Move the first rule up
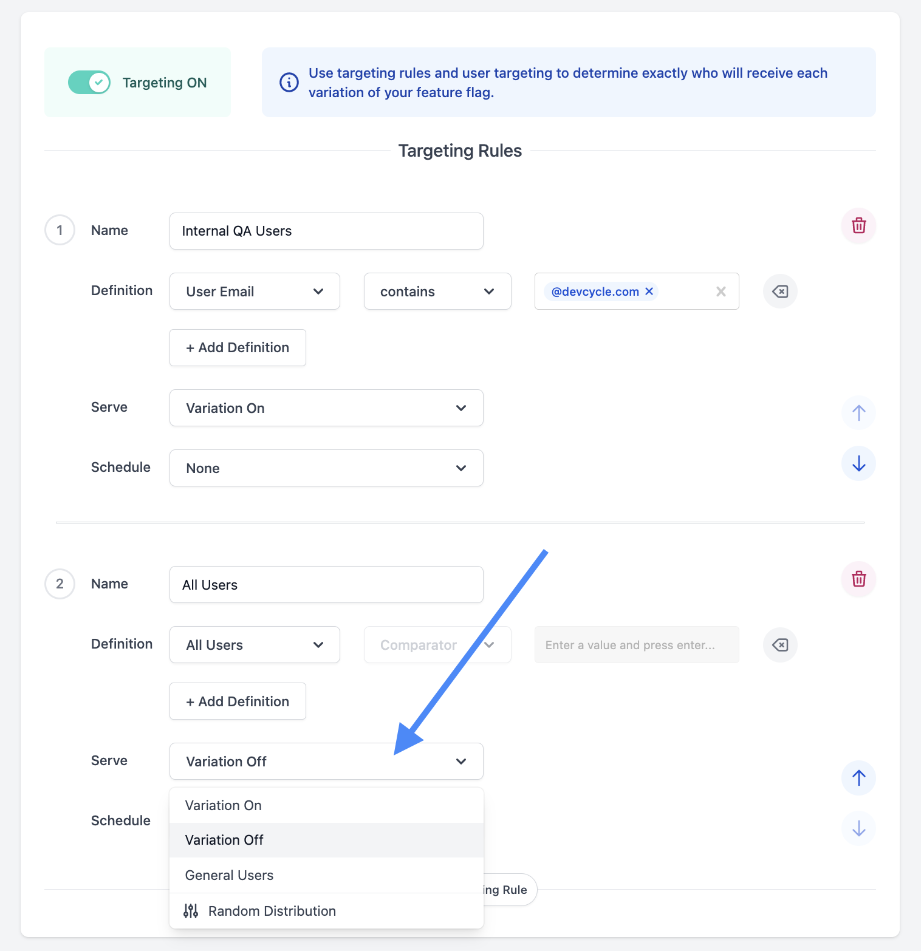Viewport: 921px width, 951px height. (858, 412)
